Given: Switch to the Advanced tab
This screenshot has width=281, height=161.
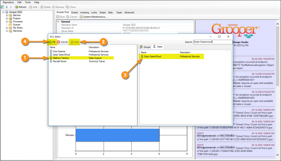Looking at the screenshot, I should [129, 12].
